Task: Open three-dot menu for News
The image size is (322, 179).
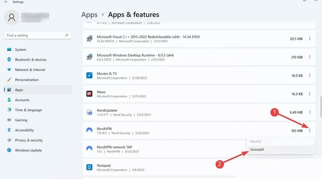Action: pos(310,94)
